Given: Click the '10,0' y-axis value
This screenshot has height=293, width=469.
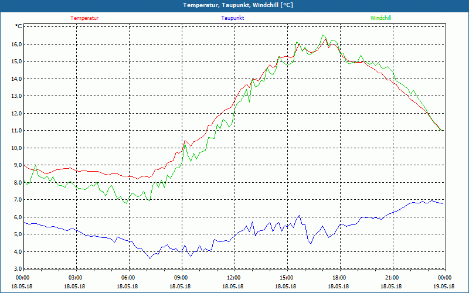Looking at the screenshot, I should click(x=17, y=148).
